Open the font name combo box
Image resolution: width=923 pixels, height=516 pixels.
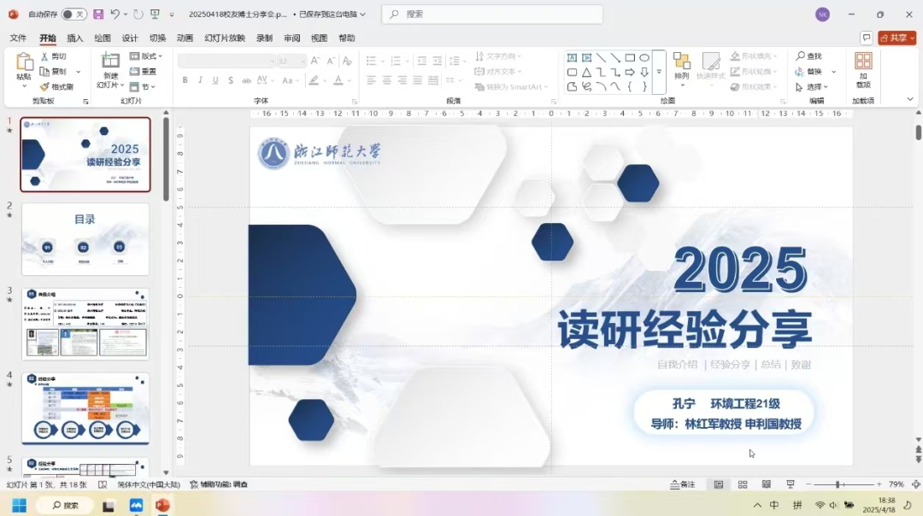227,62
